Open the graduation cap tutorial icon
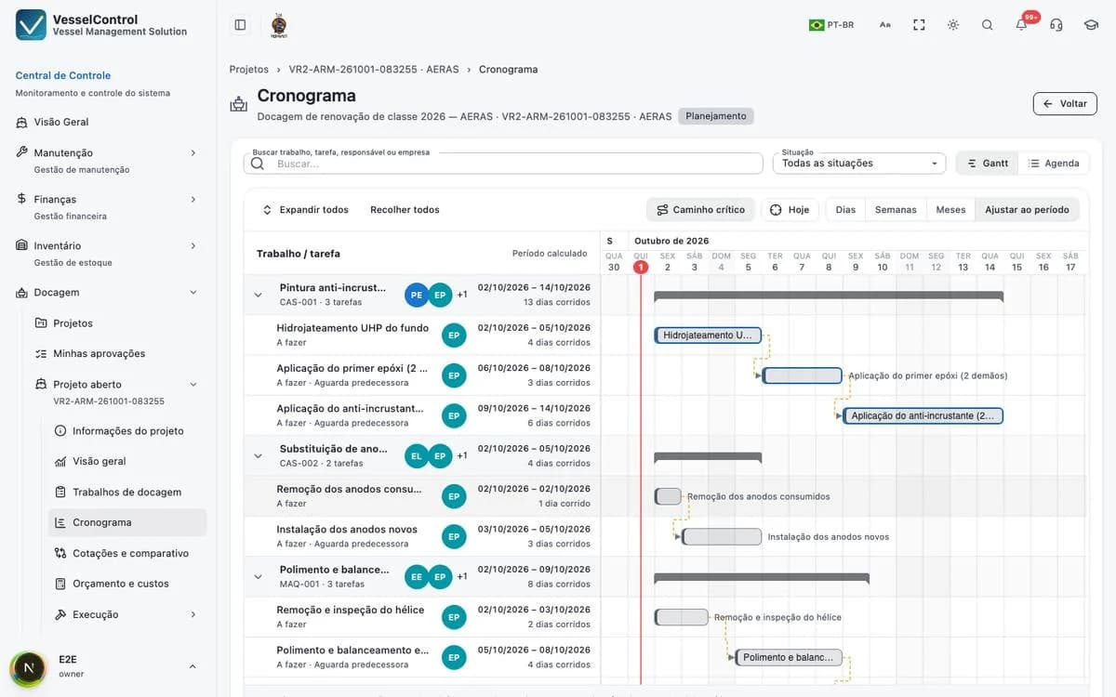Screen dimensions: 1116x697 [x=1091, y=25]
